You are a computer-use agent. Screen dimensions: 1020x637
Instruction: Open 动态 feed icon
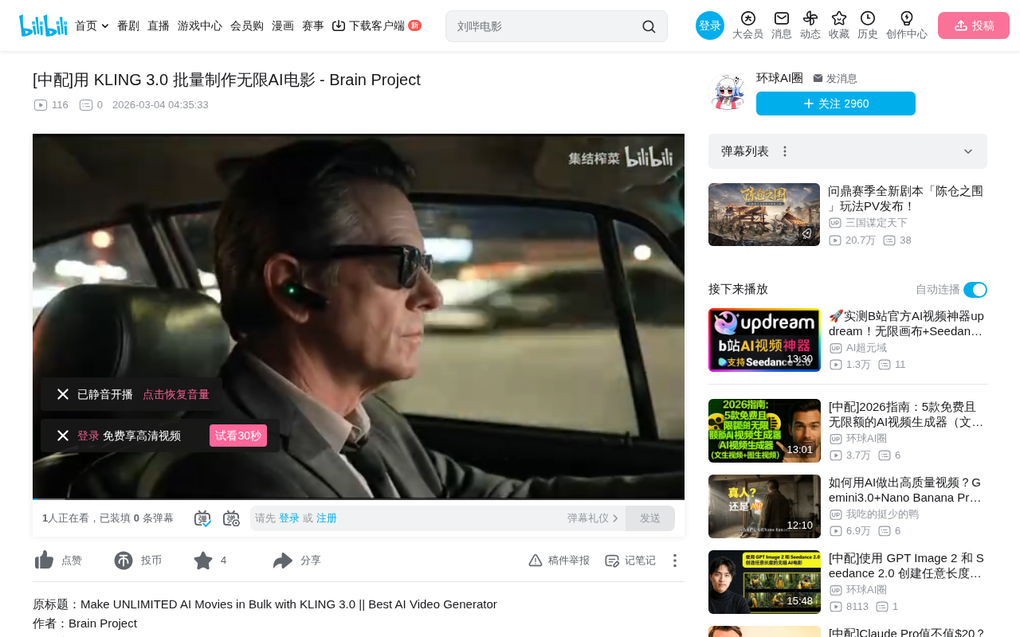[x=810, y=18]
